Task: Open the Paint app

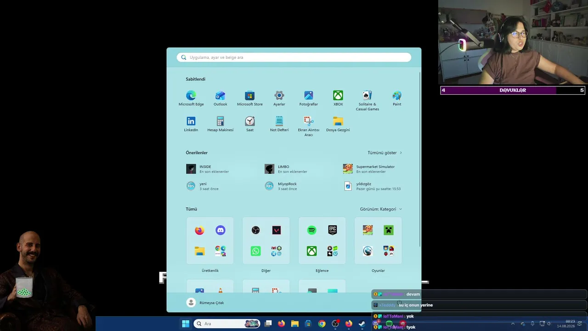Action: 397,98
